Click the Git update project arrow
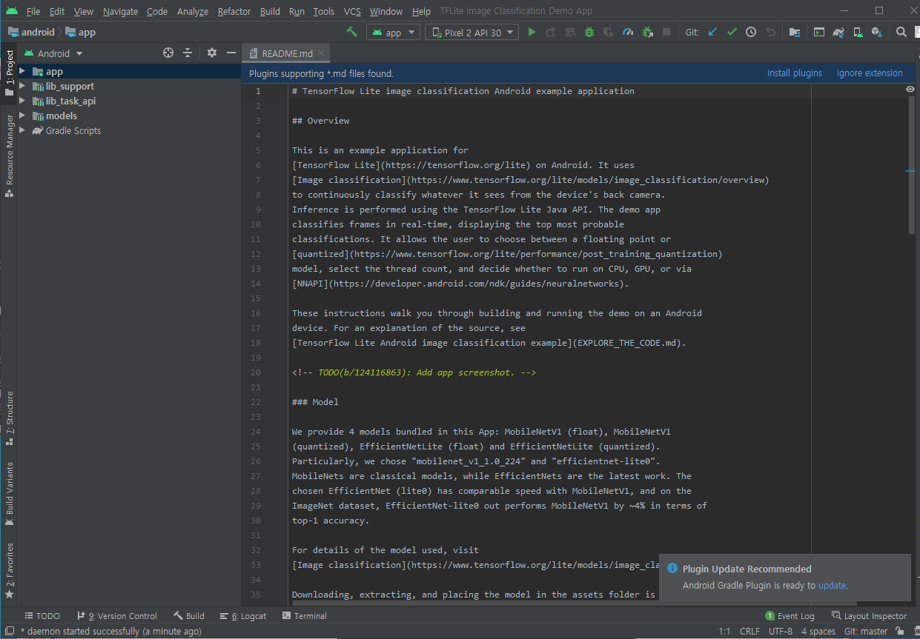920x639 pixels. [712, 32]
